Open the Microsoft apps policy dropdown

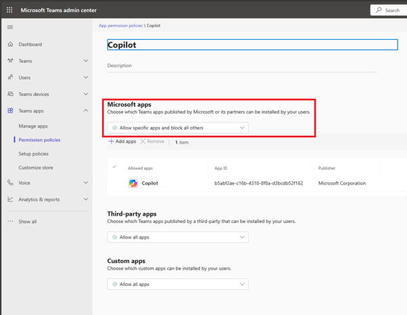pos(178,128)
